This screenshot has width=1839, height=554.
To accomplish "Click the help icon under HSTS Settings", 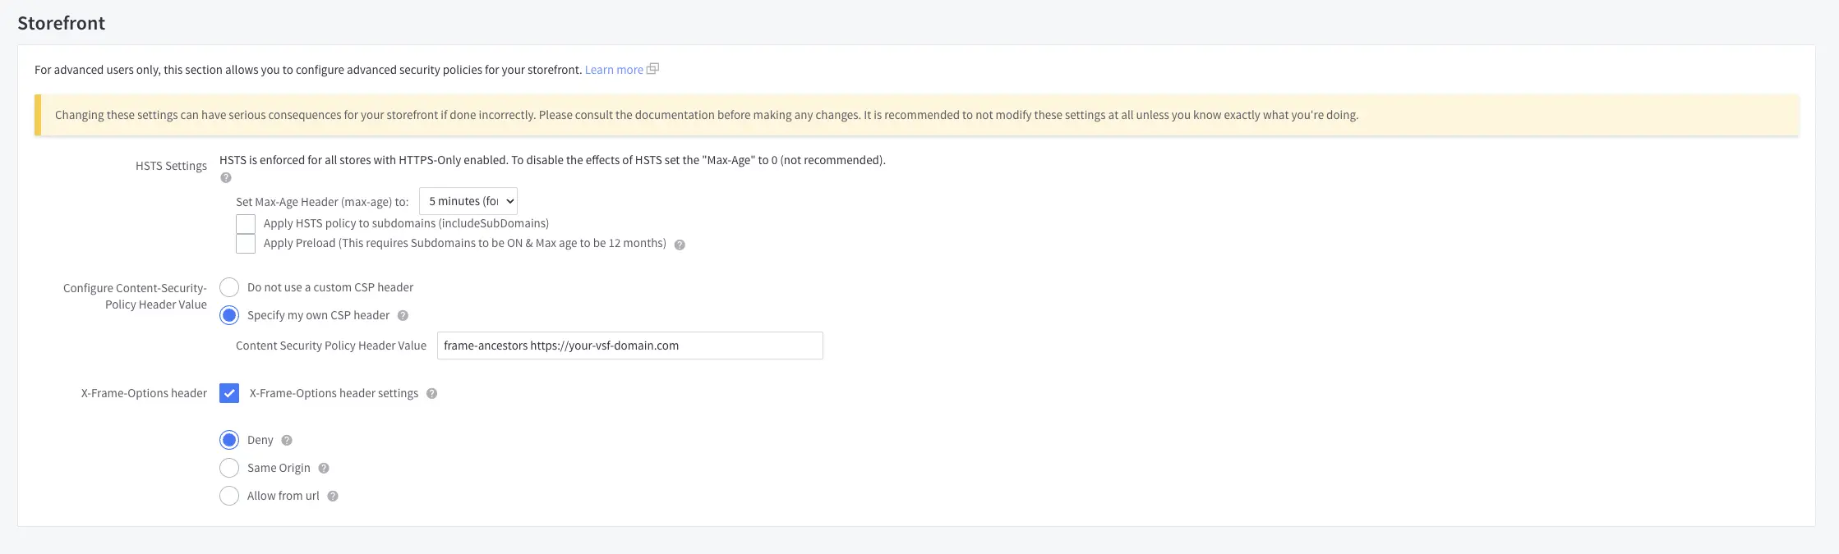I will [226, 178].
